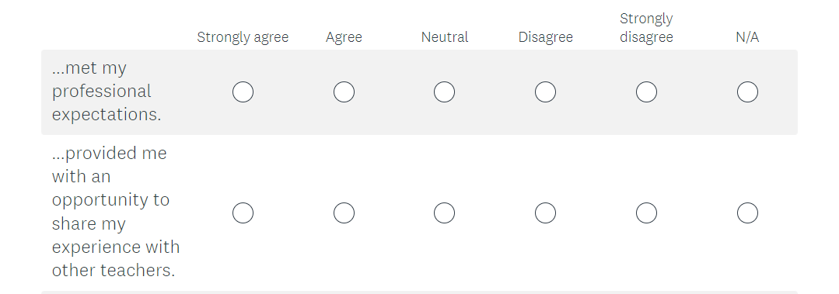
Task: Choose Strongly agree for sharing experience row
Action: pos(243,213)
